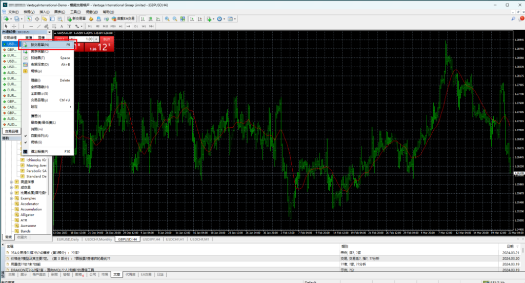Click the zoom out magnifier toolbar icon
This screenshot has height=283, width=525.
pyautogui.click(x=176, y=18)
